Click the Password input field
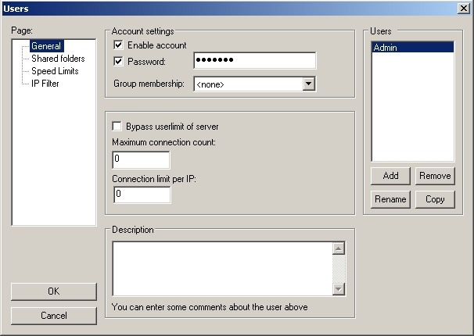The width and height of the screenshot is (474, 336). [x=254, y=61]
